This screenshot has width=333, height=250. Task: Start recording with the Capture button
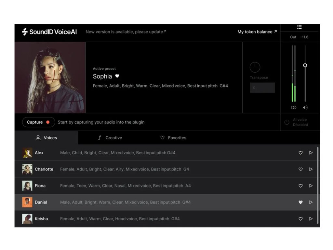tap(38, 122)
